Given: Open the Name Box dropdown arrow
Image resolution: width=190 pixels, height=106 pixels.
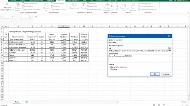Looking at the screenshot, I should 13,17.
